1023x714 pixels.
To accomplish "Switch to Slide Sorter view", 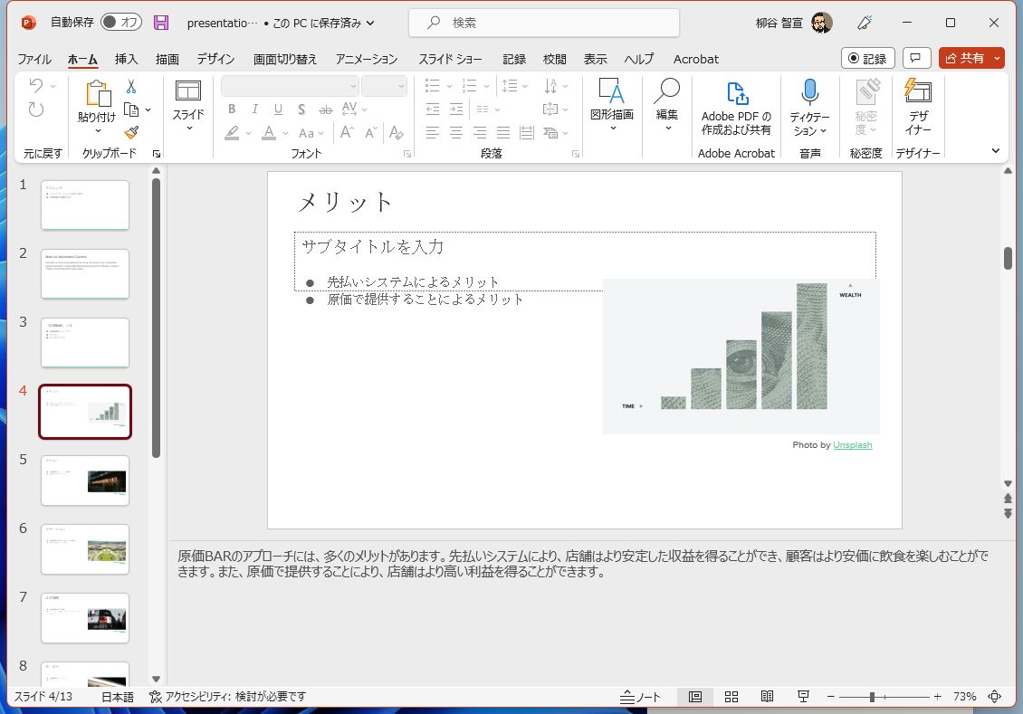I will click(x=731, y=697).
